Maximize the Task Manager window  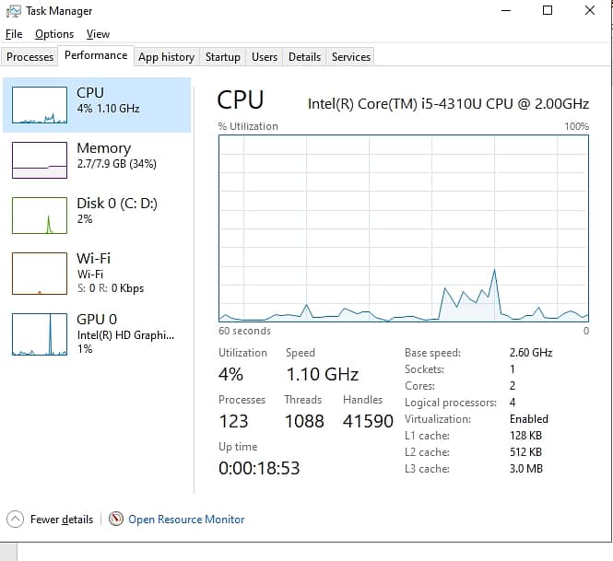click(x=548, y=11)
